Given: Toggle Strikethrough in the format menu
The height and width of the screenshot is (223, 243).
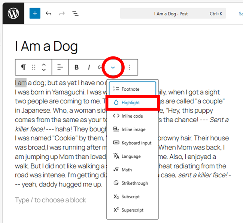Looking at the screenshot, I should [133, 183].
